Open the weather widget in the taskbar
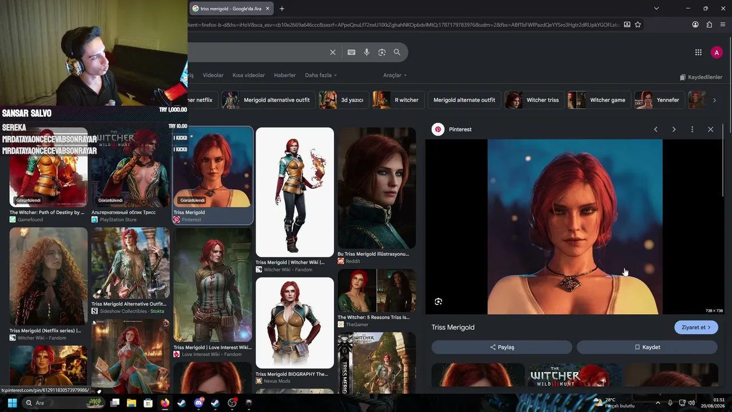The height and width of the screenshot is (412, 732). pyautogui.click(x=615, y=403)
